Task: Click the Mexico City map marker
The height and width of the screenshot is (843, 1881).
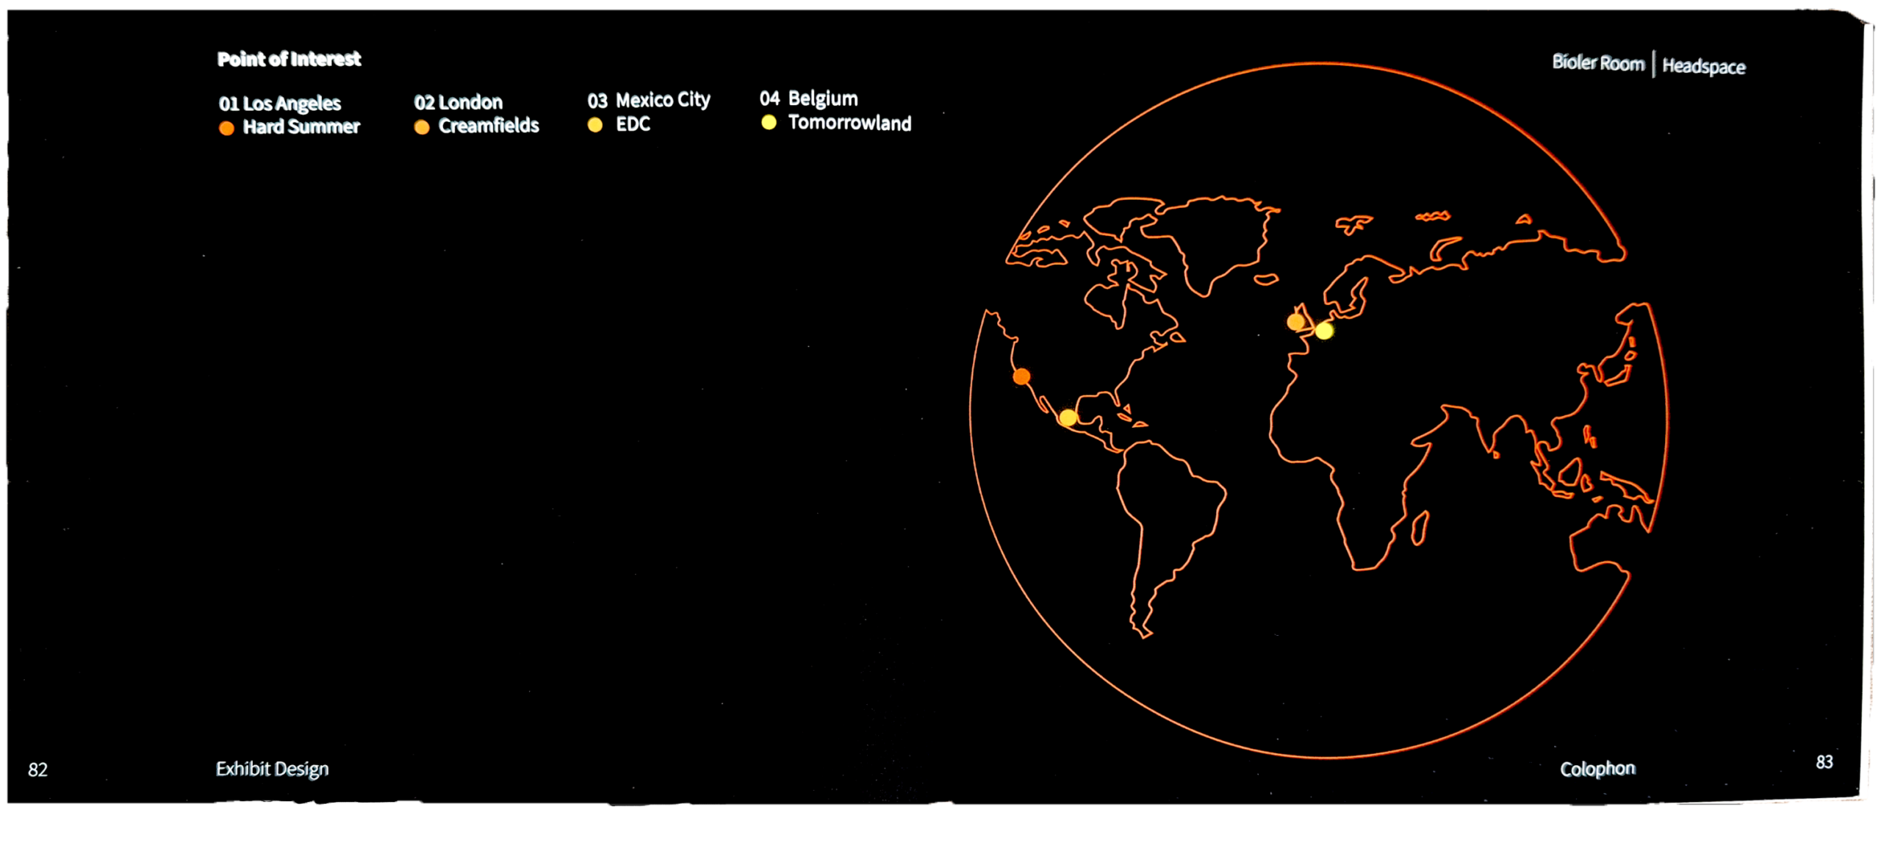Action: 1068,417
